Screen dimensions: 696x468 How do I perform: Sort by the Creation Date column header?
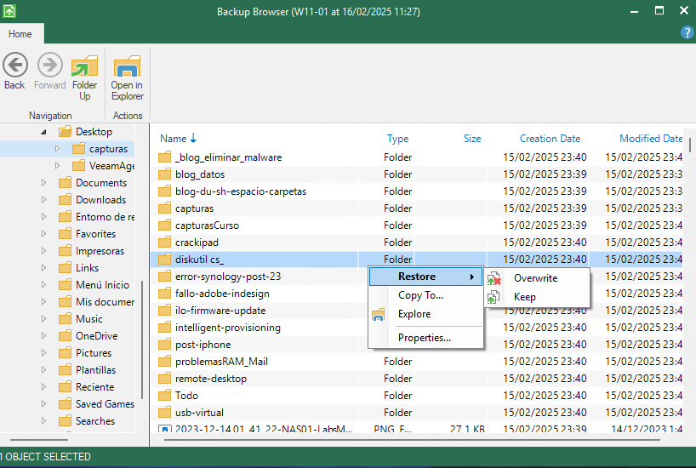tap(550, 139)
